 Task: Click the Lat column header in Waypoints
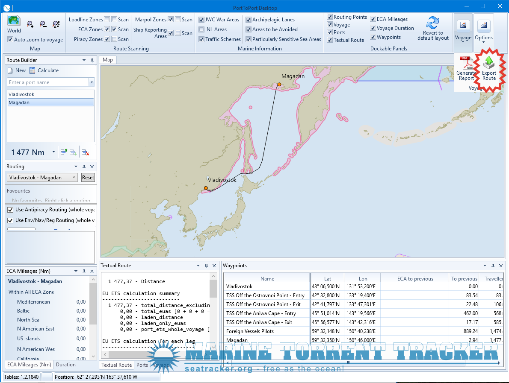[x=327, y=279]
